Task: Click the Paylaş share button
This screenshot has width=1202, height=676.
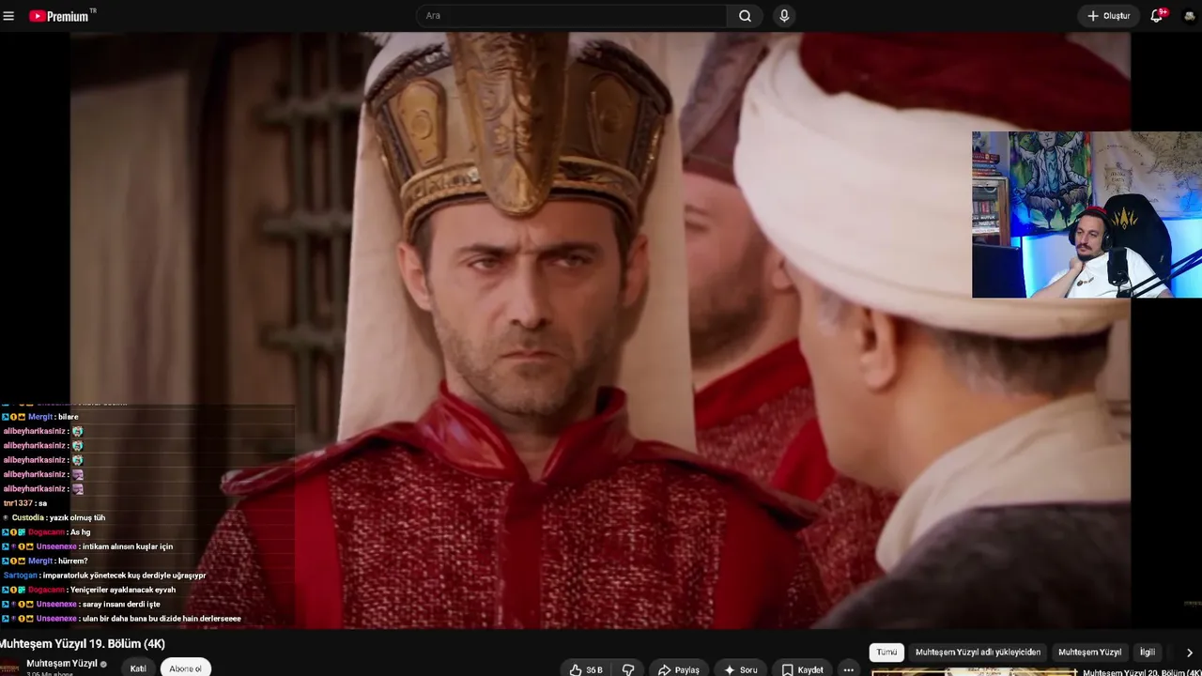Action: pos(679,669)
